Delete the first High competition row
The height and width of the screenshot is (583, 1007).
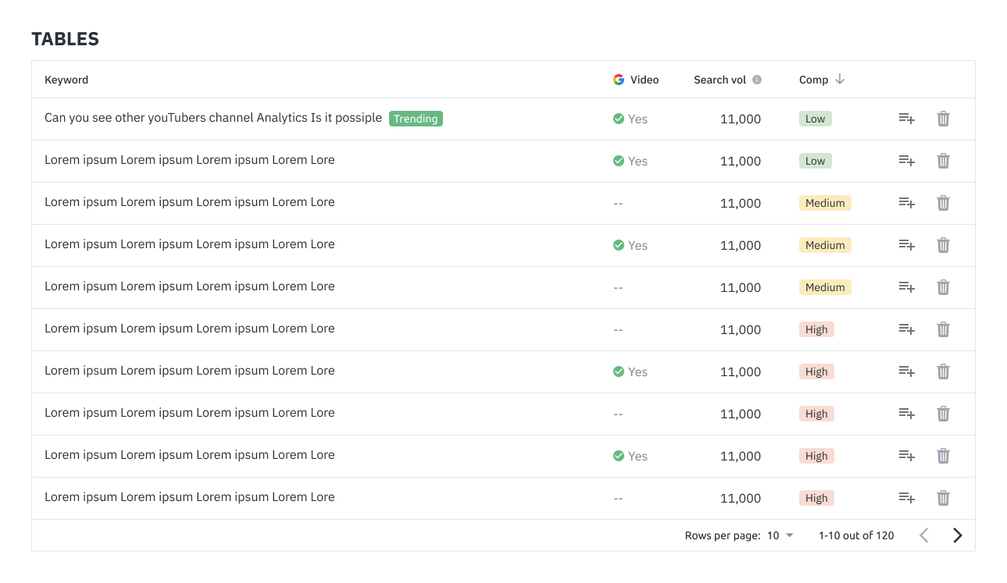pyautogui.click(x=943, y=329)
